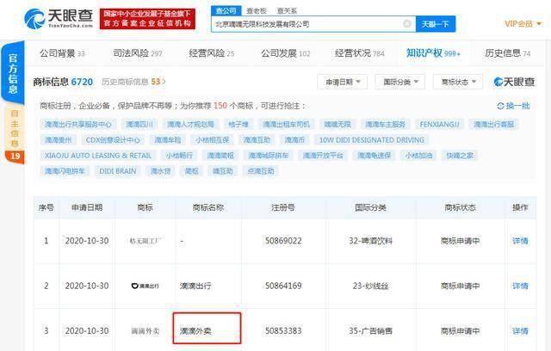Select the FENXIANGJJ trademark tag
The height and width of the screenshot is (351, 551).
click(x=439, y=124)
